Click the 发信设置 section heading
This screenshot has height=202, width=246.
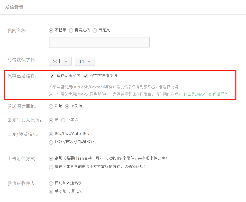tap(14, 7)
